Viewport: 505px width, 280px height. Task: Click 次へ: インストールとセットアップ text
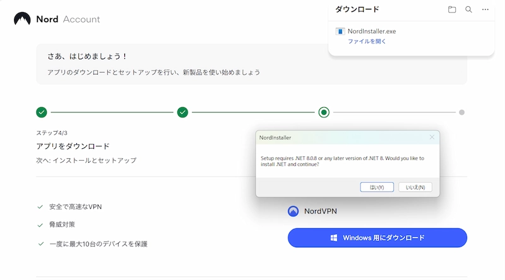(86, 160)
